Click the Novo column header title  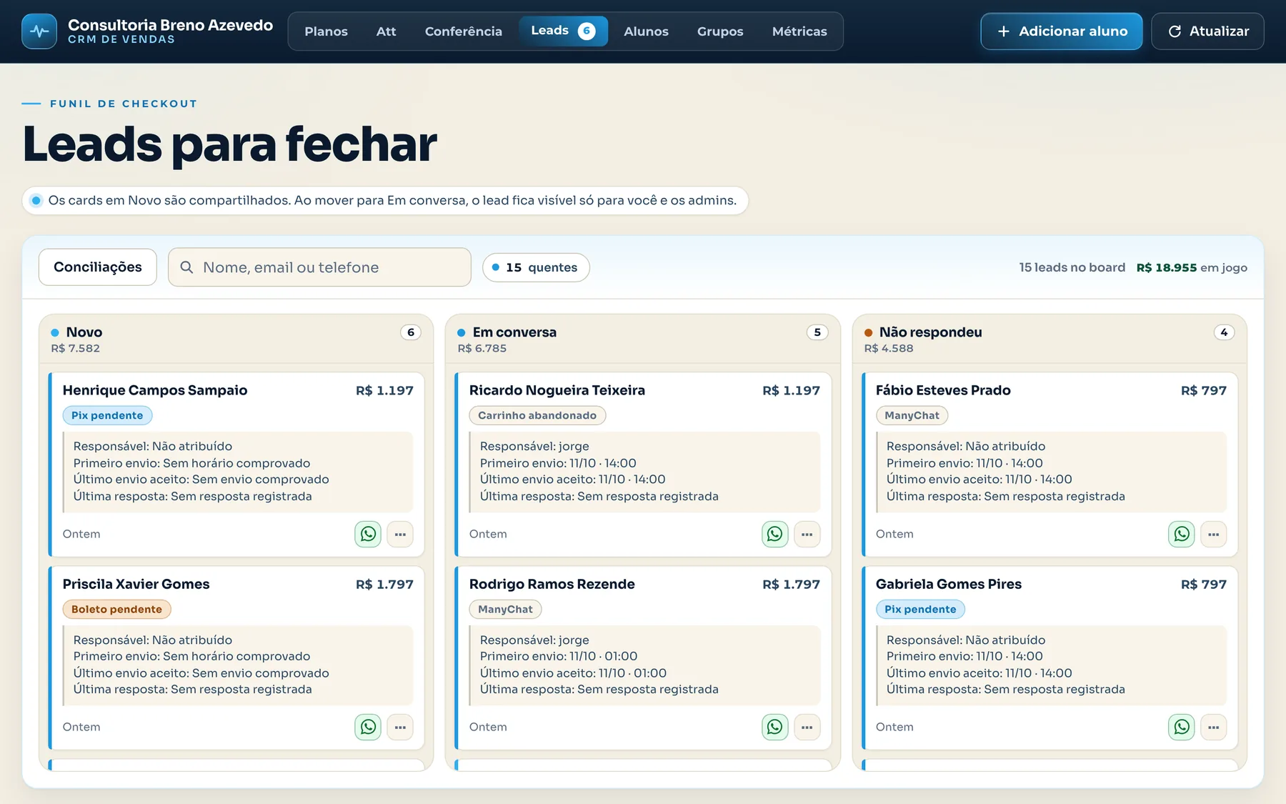coord(84,332)
